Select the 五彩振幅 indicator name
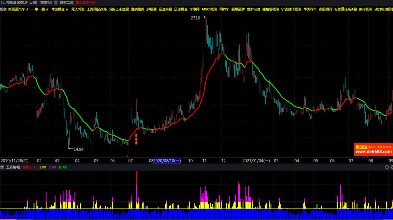This screenshot has width=393, height=220. tap(13, 167)
